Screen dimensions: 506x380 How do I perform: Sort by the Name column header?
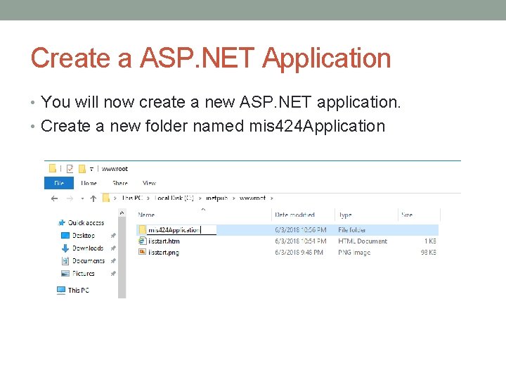coord(146,215)
